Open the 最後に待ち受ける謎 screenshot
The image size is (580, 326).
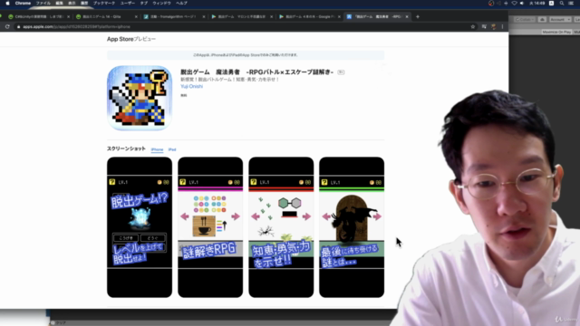click(352, 227)
